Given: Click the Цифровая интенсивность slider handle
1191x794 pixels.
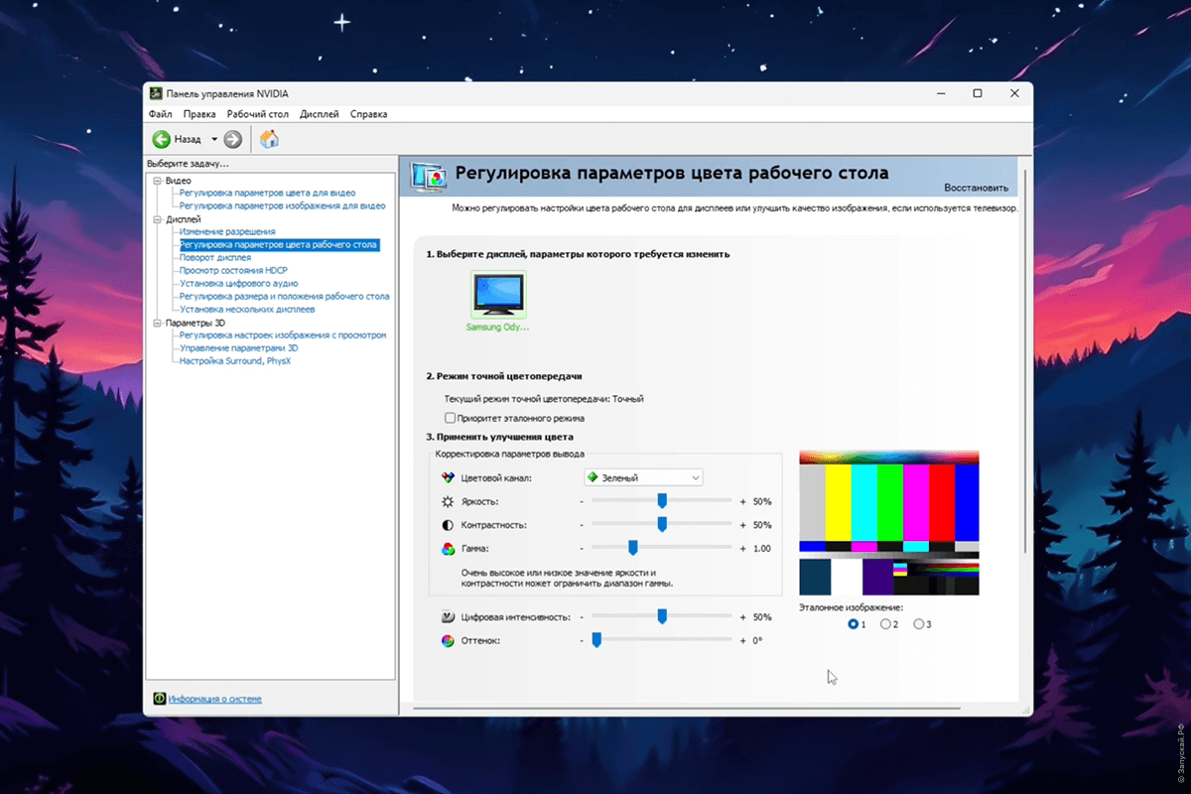Looking at the screenshot, I should [662, 617].
